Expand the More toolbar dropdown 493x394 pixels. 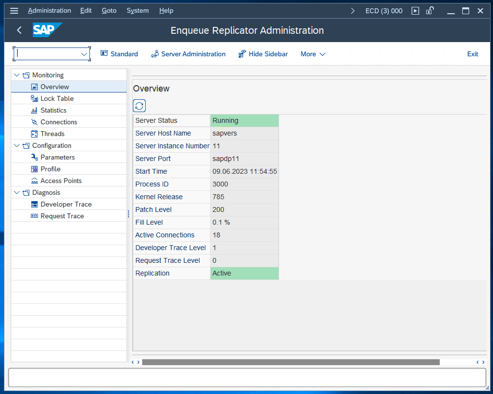click(x=313, y=54)
